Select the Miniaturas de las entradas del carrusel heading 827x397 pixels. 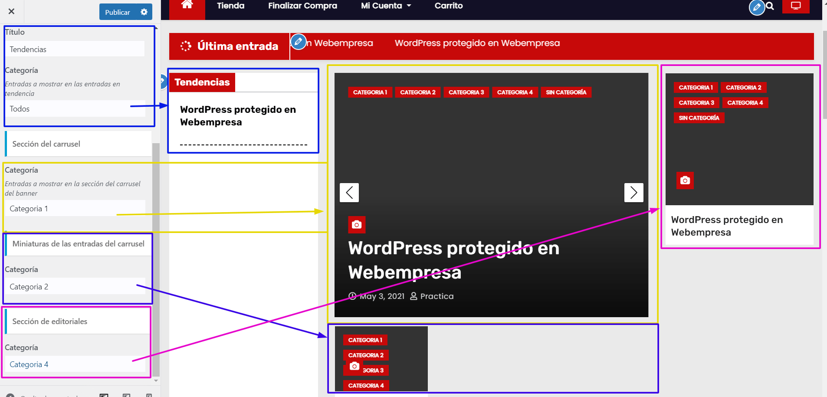(x=78, y=244)
